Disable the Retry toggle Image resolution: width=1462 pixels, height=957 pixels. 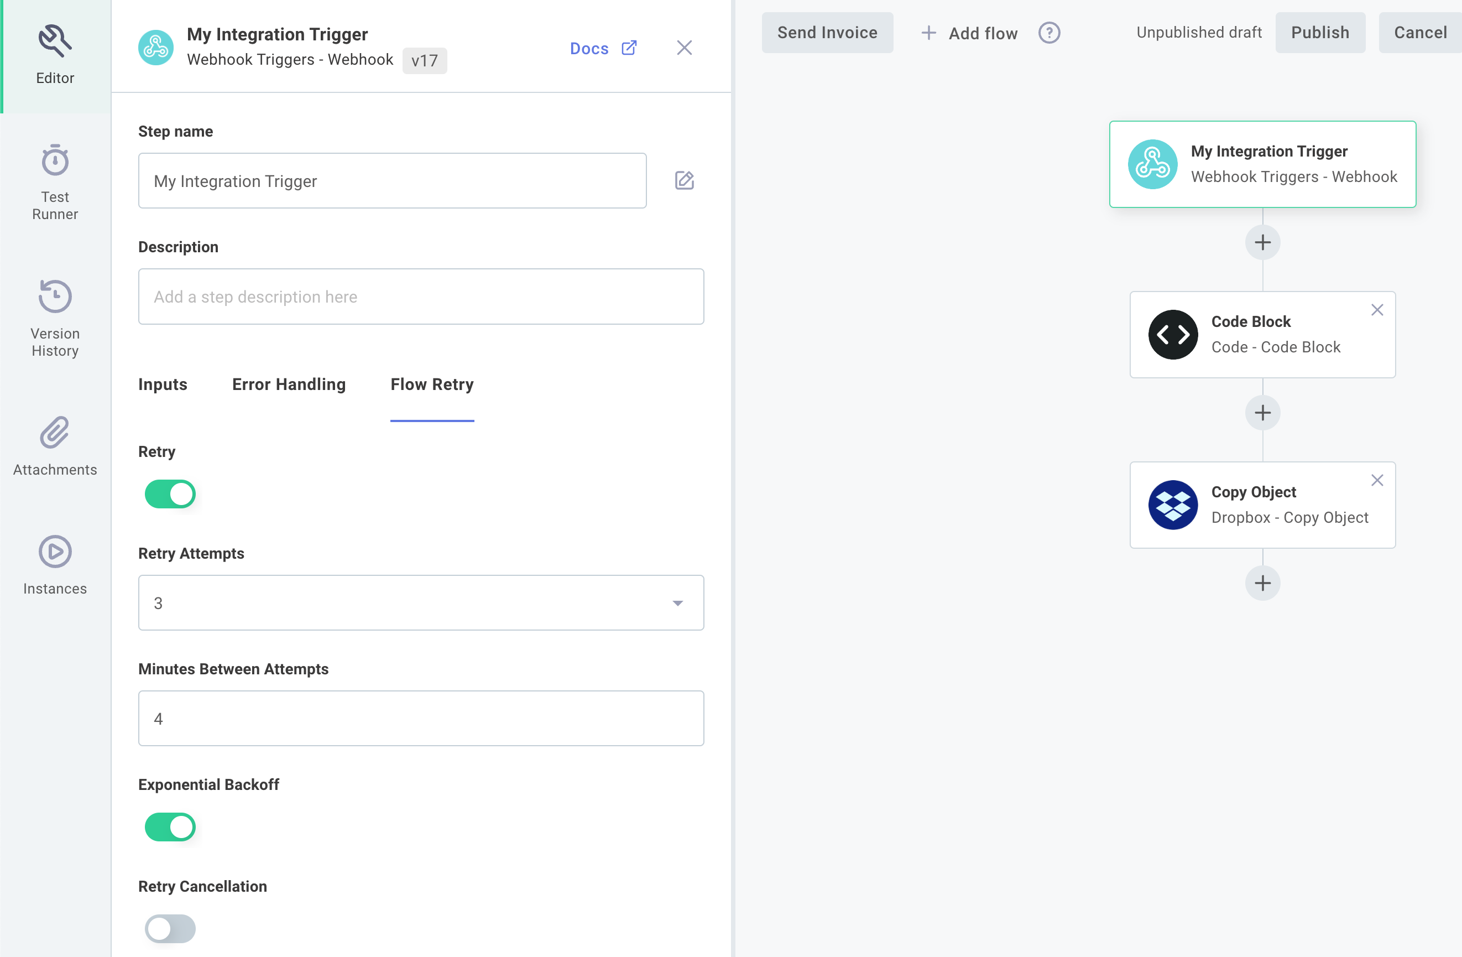click(170, 494)
